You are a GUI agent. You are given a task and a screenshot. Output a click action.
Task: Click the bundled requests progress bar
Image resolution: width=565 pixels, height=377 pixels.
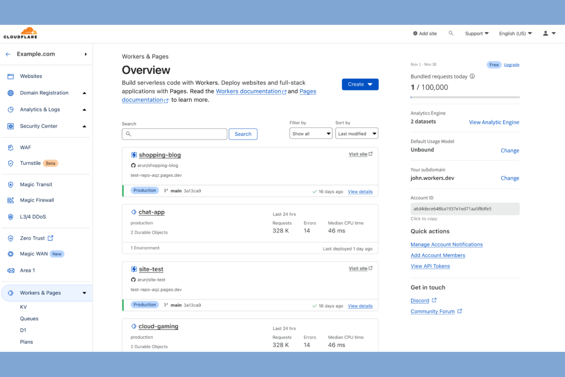click(465, 98)
